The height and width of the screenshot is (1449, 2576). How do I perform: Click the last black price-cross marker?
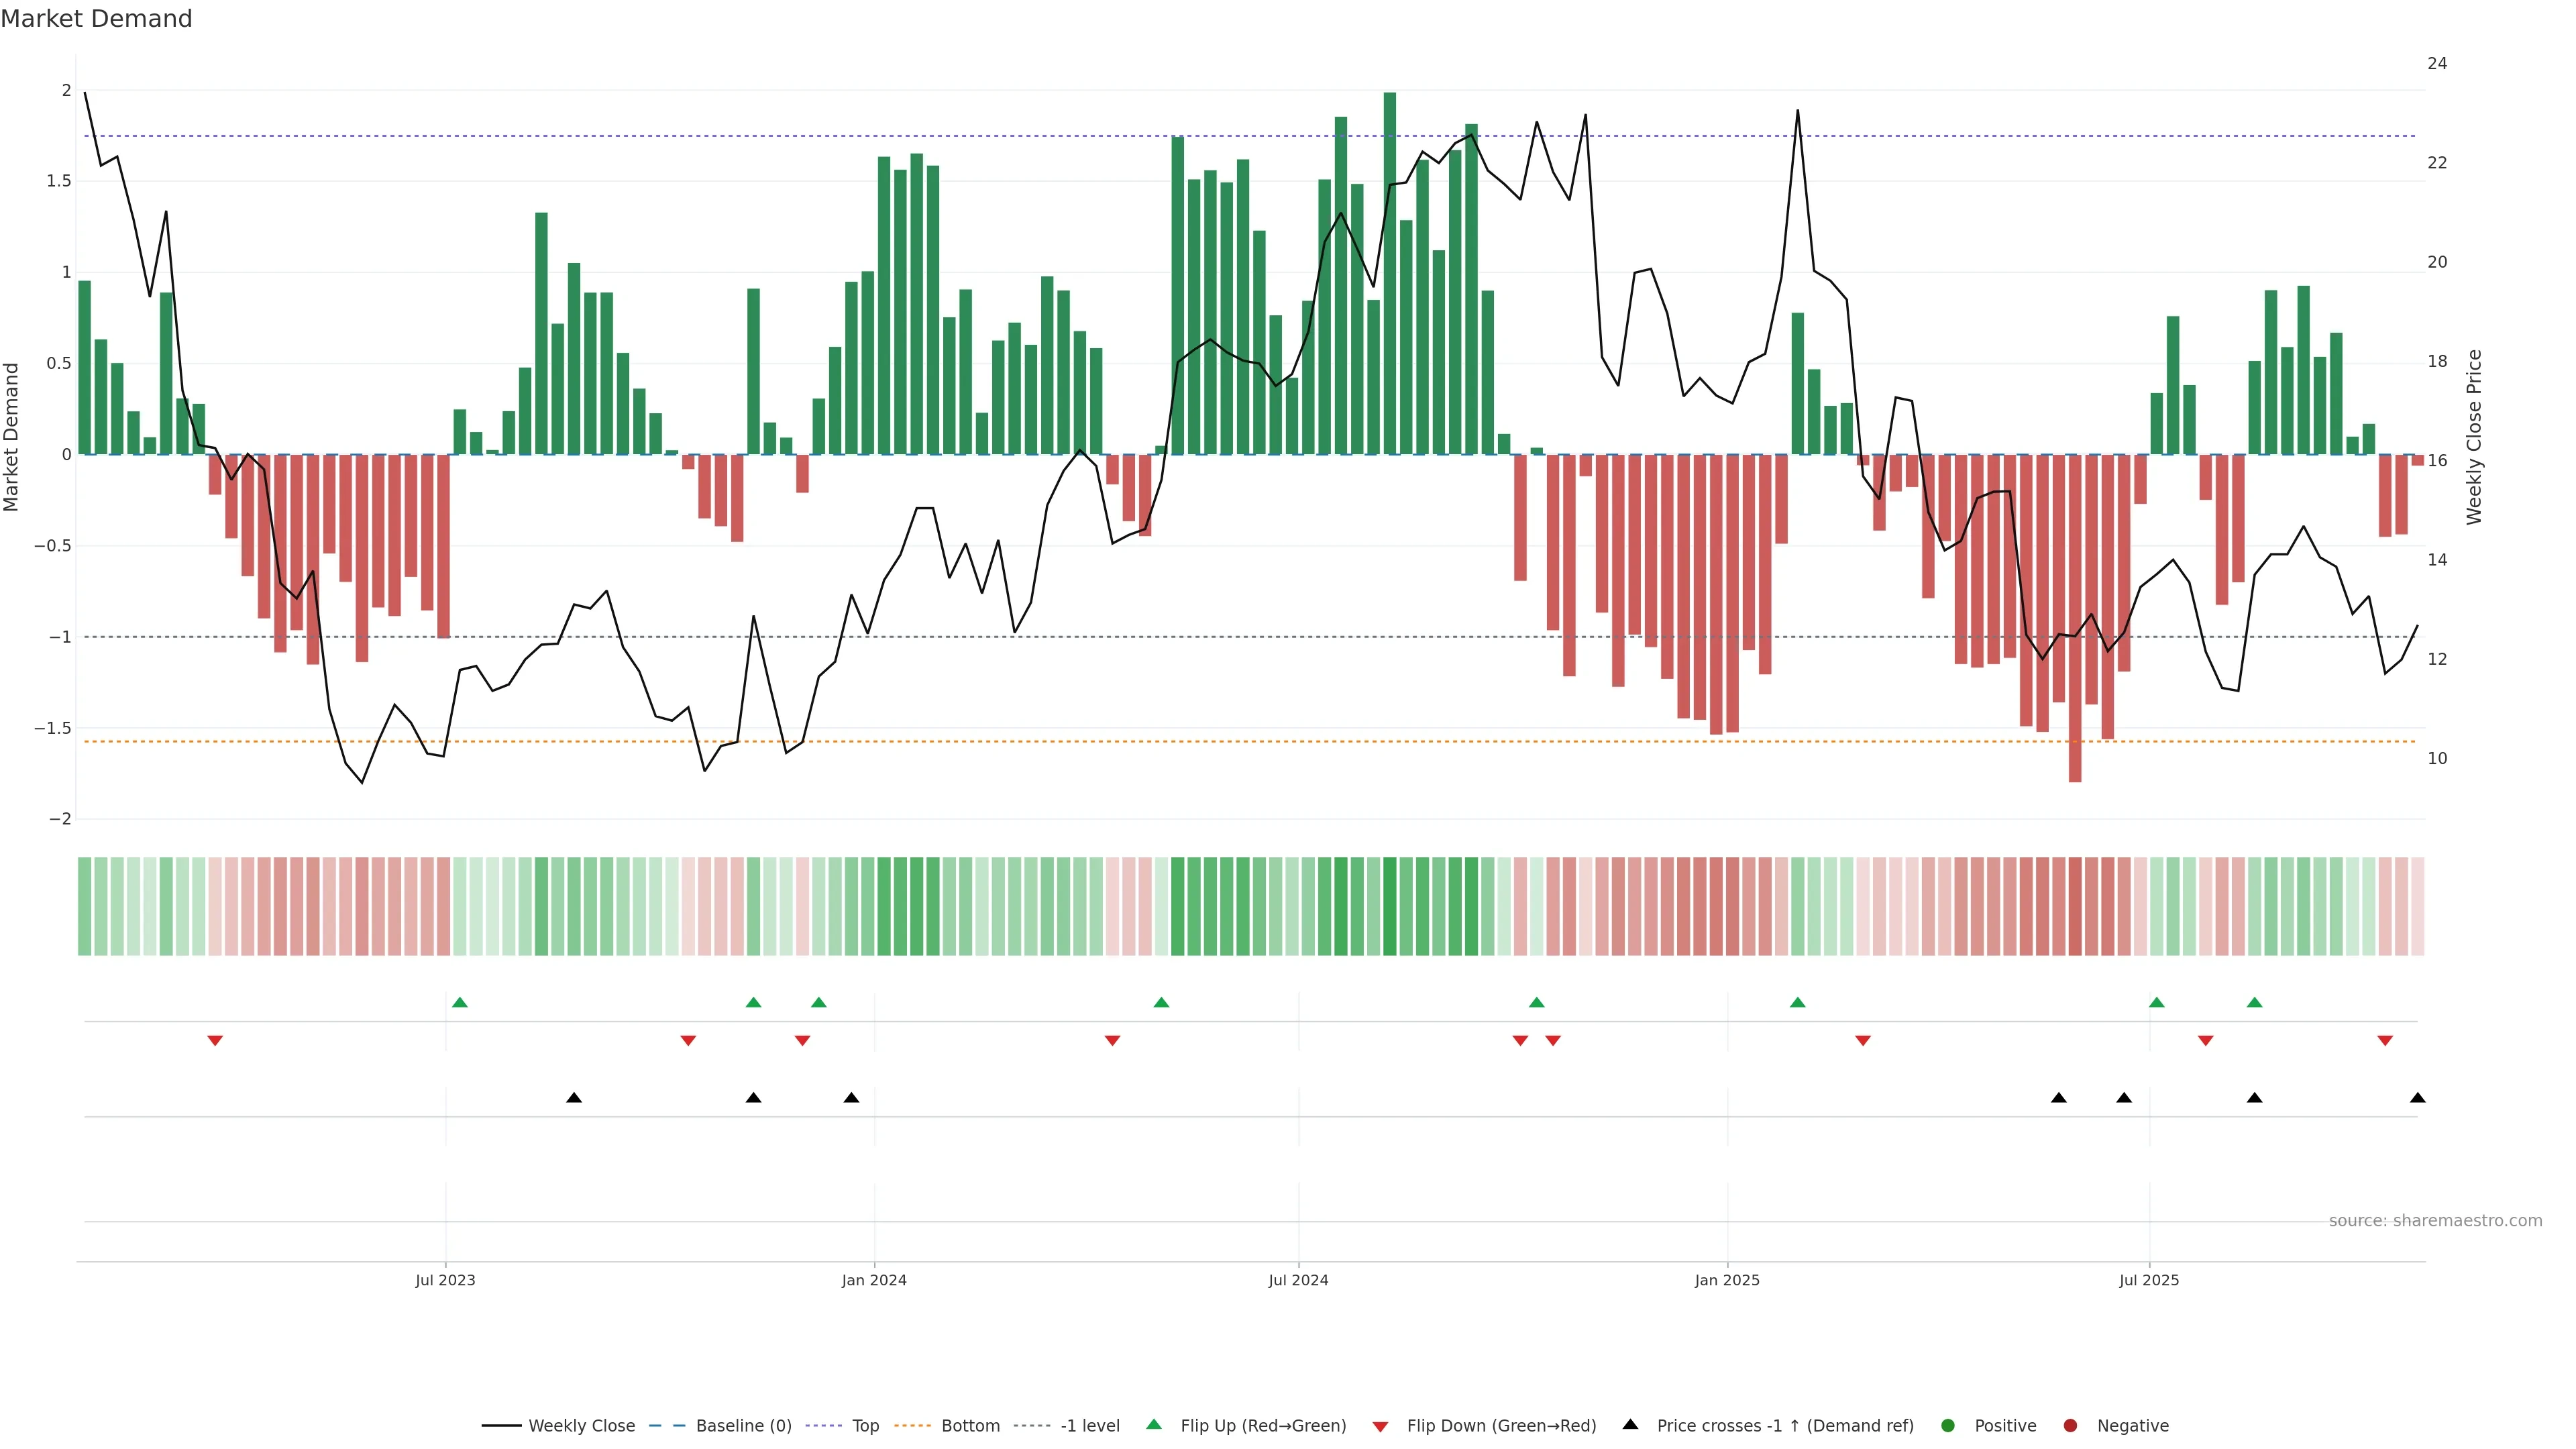pos(2417,1098)
